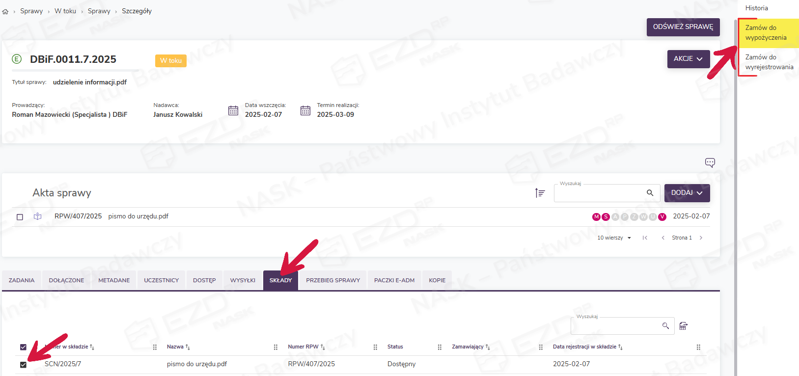799x376 pixels.
Task: Click the home icon in breadcrumb
Action: tap(5, 11)
